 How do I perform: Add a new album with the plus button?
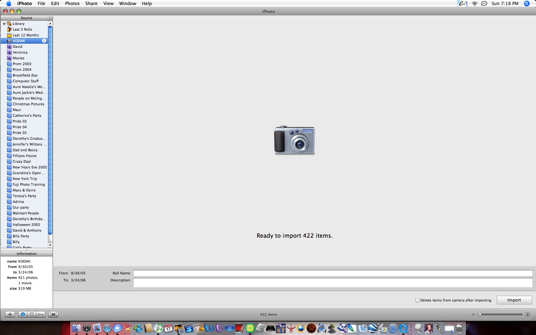point(10,314)
